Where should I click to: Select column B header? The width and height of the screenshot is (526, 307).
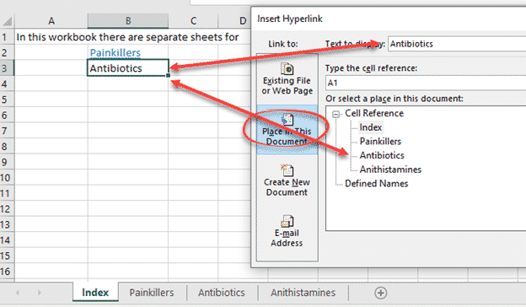pos(128,21)
